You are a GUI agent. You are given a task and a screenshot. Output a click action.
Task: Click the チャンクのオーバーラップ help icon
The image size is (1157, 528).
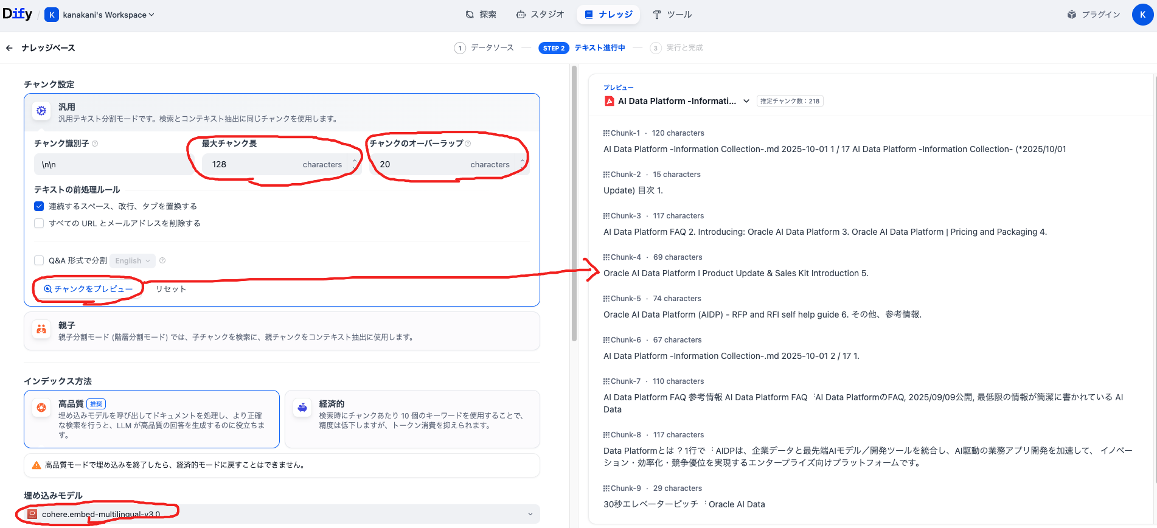point(468,144)
